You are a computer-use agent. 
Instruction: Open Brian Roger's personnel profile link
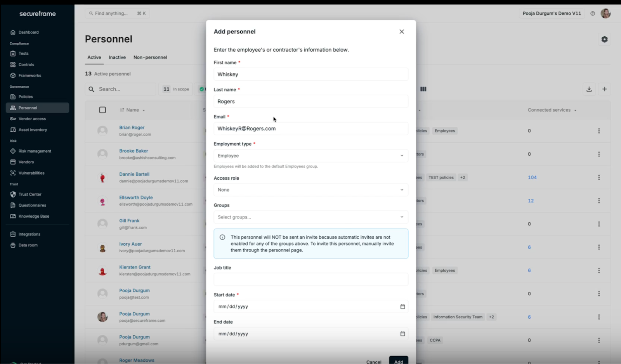132,128
